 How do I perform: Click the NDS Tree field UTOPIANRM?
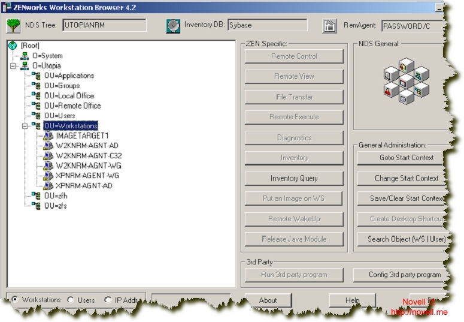(104, 25)
